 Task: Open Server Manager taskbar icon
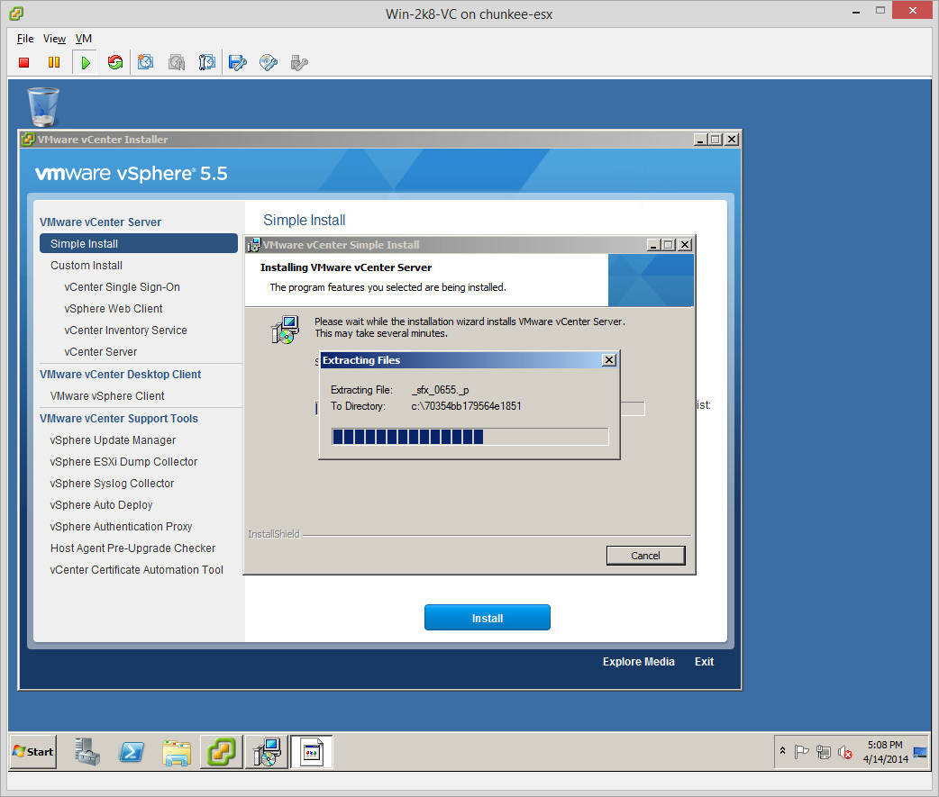[x=87, y=751]
